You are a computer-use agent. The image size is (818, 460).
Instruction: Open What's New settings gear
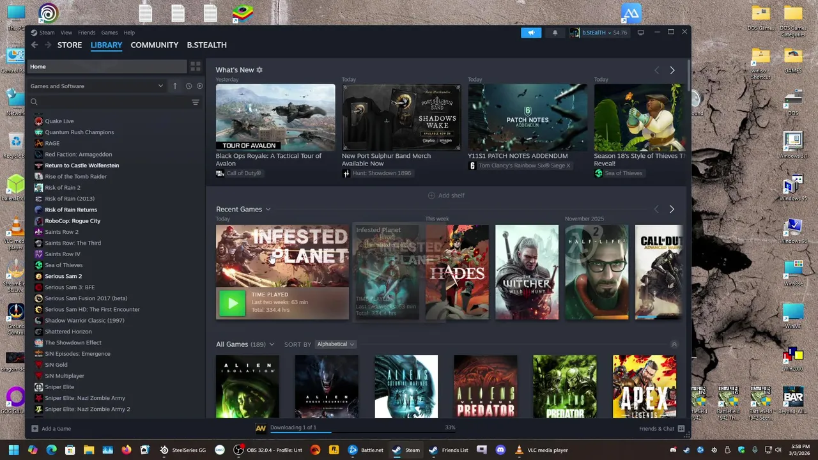point(259,70)
